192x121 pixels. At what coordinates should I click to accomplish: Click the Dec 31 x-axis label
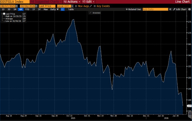pyautogui.click(x=146, y=116)
